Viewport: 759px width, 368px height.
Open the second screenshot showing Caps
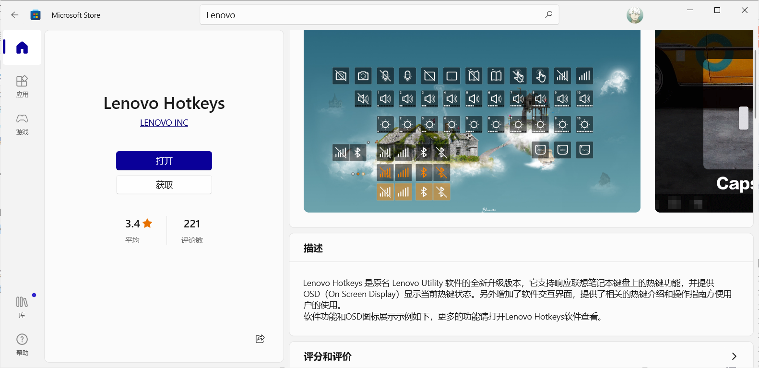[x=704, y=121]
